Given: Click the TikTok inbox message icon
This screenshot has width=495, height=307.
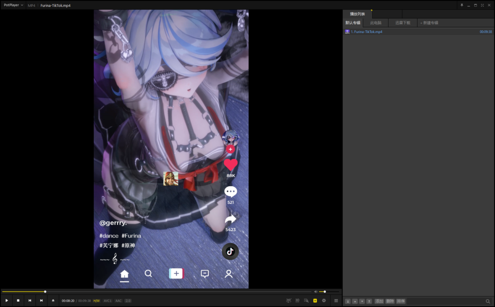Looking at the screenshot, I should 204,274.
